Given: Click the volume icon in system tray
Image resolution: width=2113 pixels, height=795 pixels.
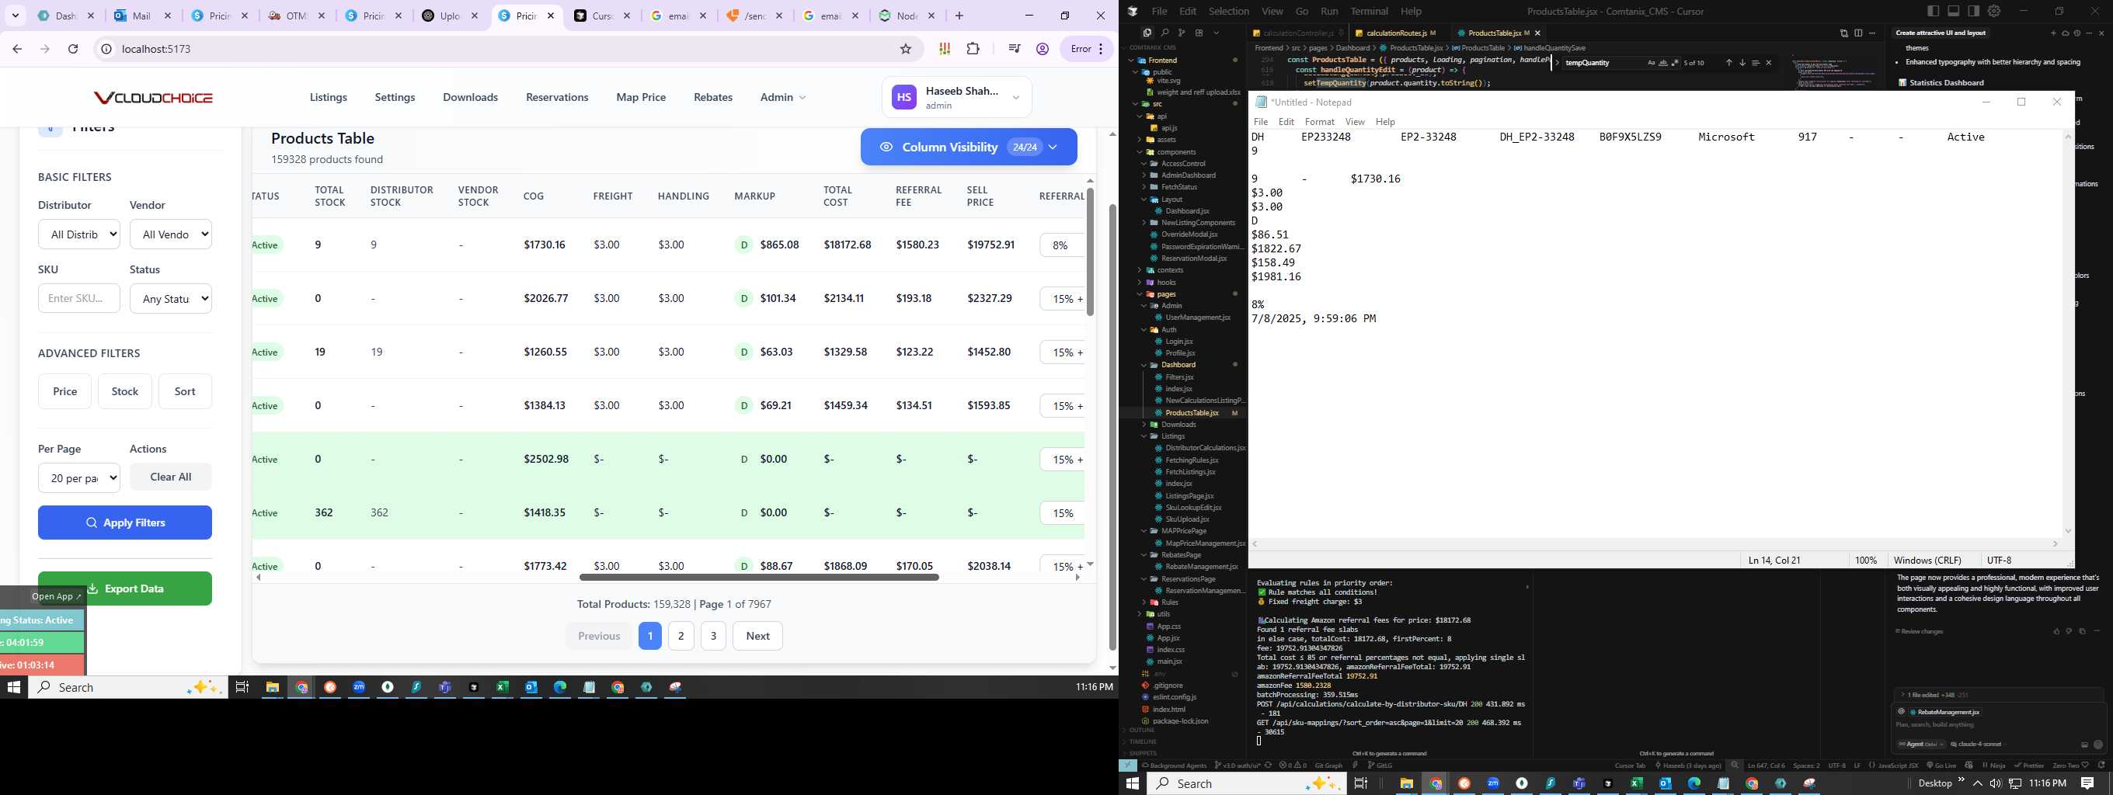Looking at the screenshot, I should (1996, 783).
